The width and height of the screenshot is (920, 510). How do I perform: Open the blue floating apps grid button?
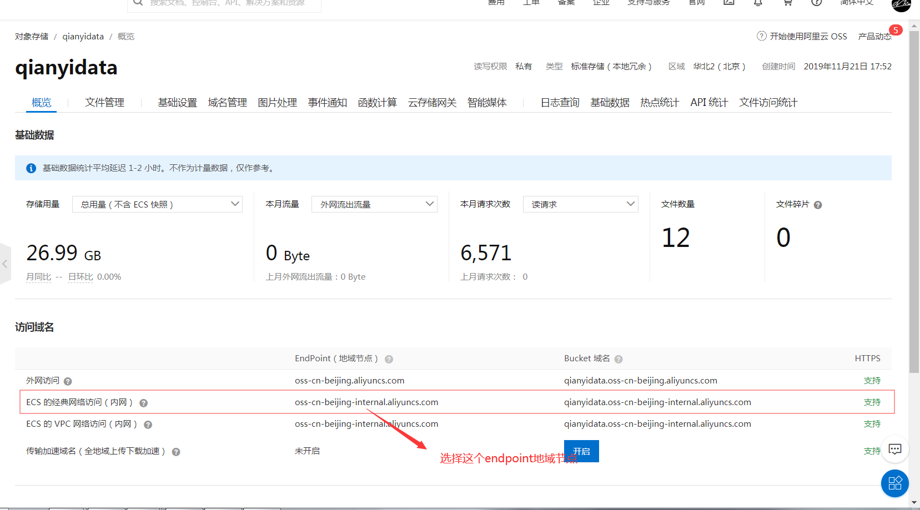pos(895,483)
